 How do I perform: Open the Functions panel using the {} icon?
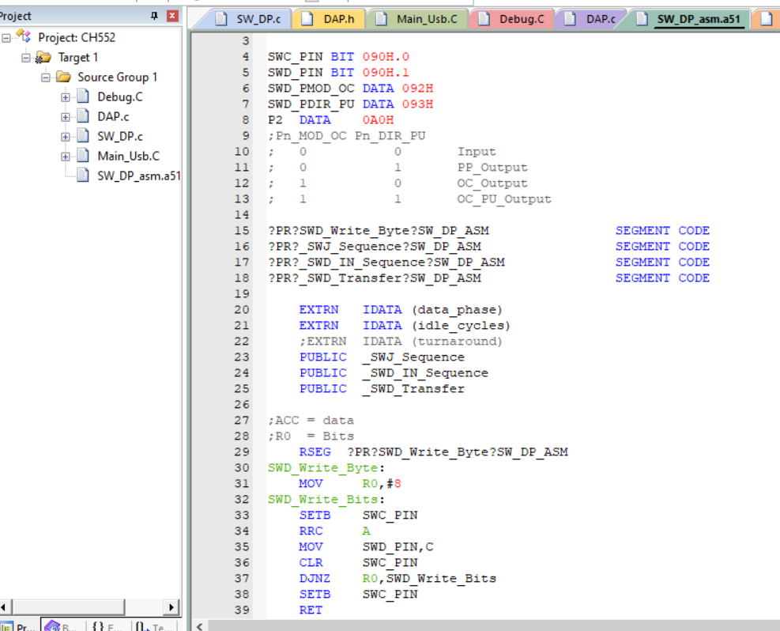point(99,625)
